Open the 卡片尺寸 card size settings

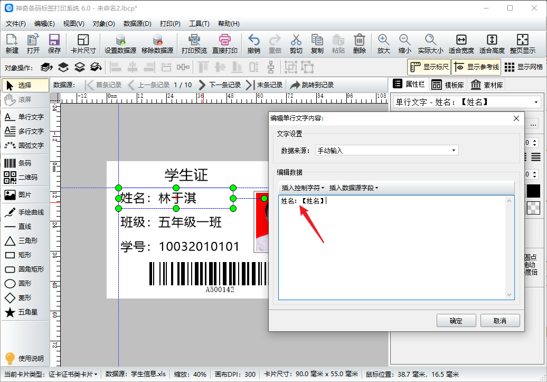pos(83,44)
